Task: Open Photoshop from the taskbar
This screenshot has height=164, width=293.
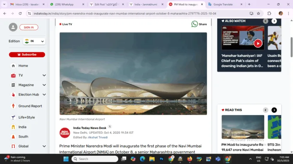Action: point(161,159)
